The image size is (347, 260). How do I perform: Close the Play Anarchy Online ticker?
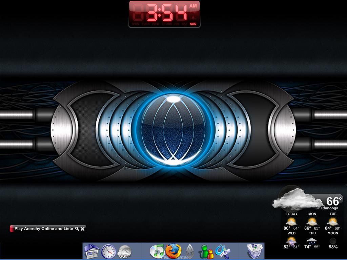click(83, 229)
